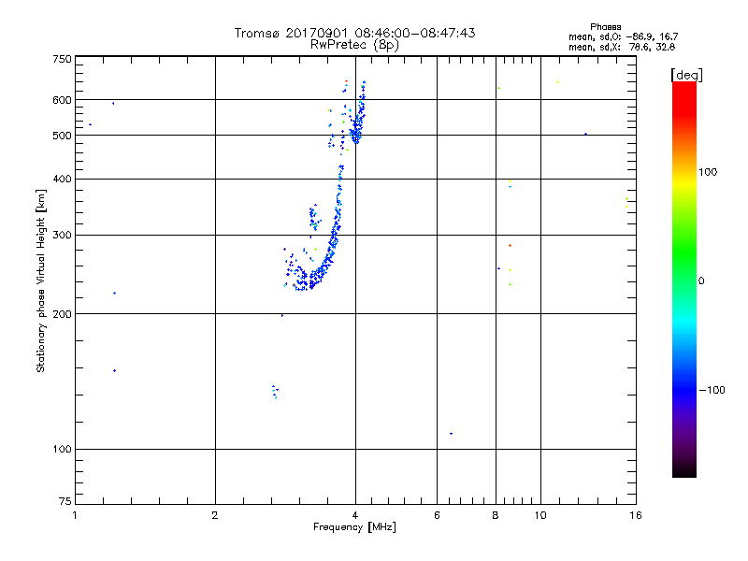
Task: Click the "Stationary phase Virtual Height [km]" axis label
Action: (40, 280)
